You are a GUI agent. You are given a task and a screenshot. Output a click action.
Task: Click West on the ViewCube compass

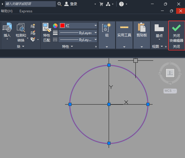[x=160, y=73]
